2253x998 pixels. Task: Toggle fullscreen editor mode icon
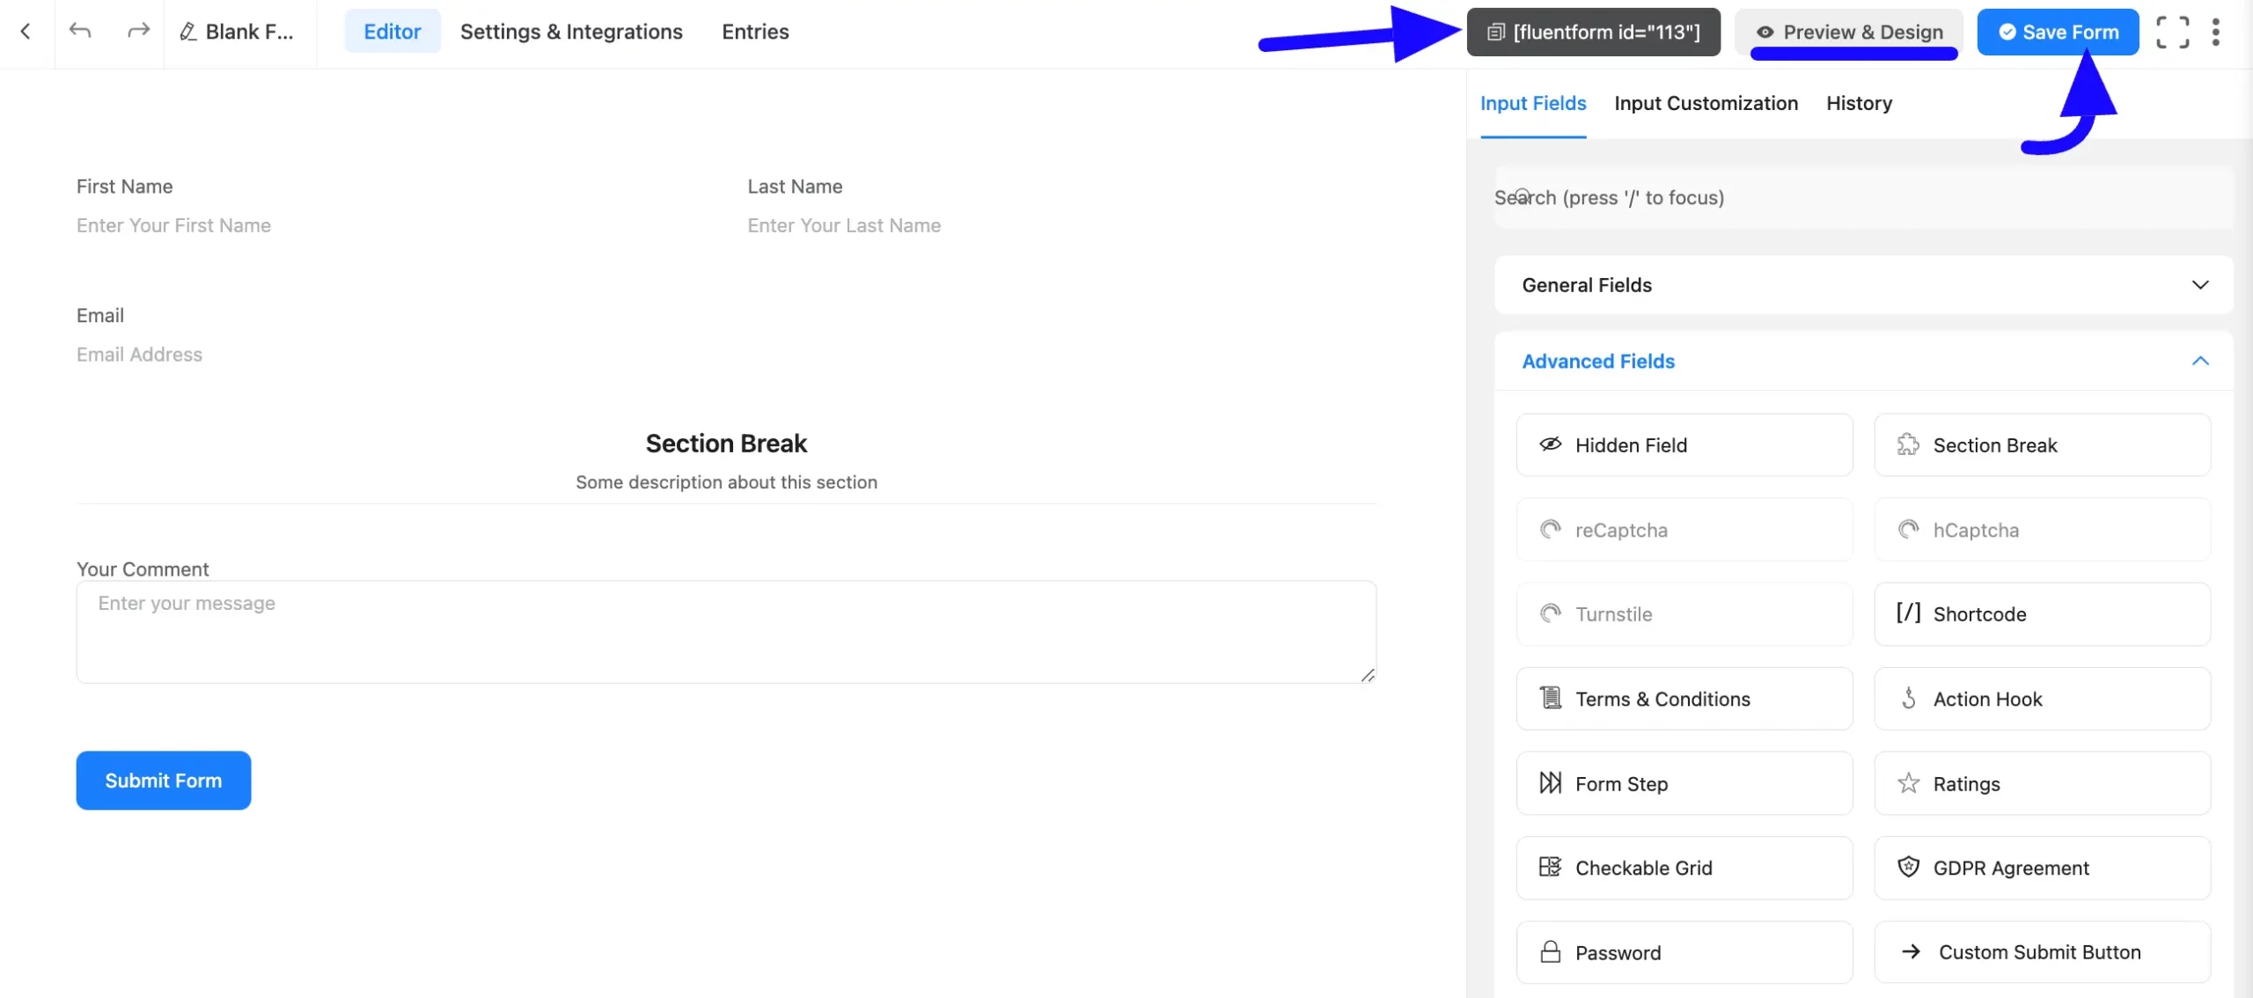[2172, 32]
